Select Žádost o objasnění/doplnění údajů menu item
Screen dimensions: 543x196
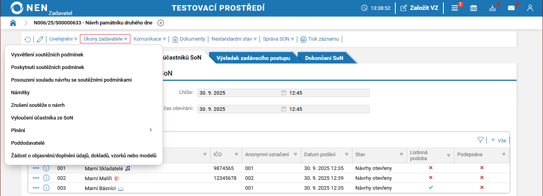coord(83,155)
